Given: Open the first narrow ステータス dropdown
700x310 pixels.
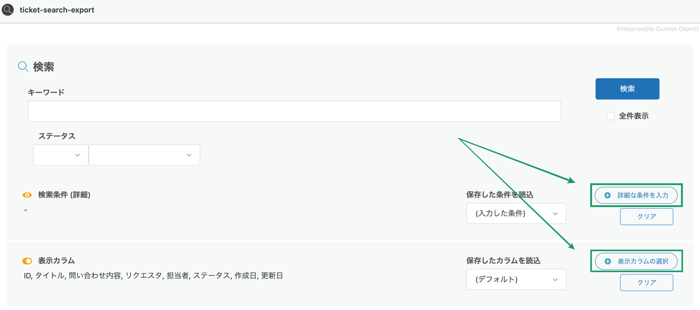Looking at the screenshot, I should click(61, 155).
